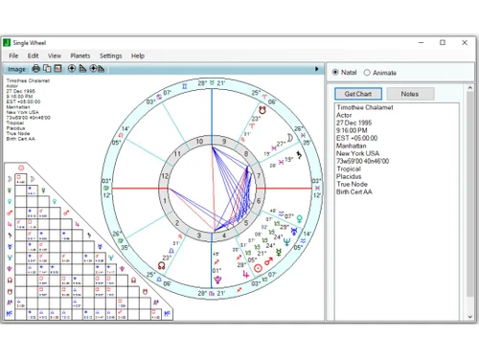Click 'Placidus' in the right info panel
The width and height of the screenshot is (479, 359).
(349, 176)
